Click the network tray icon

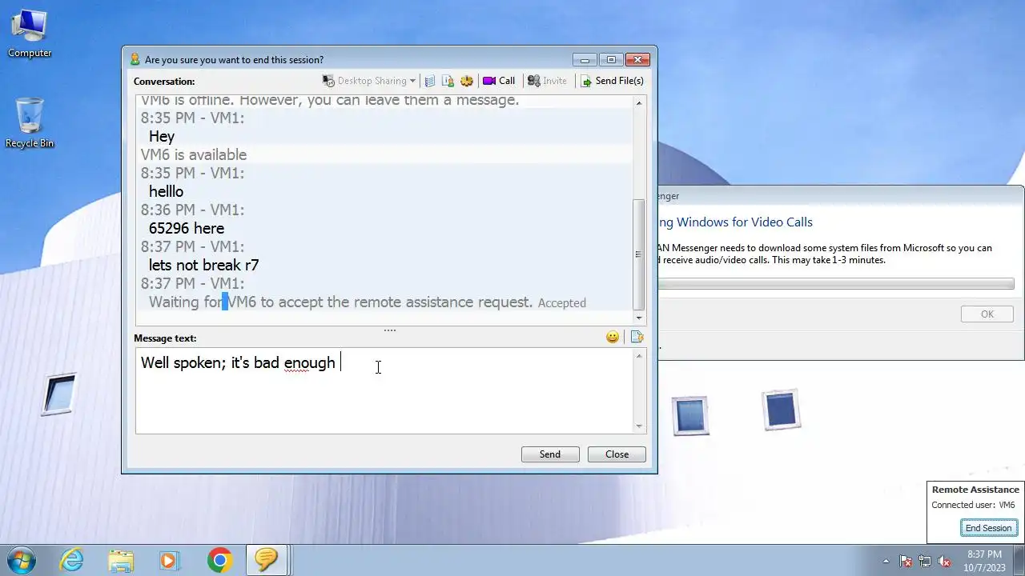pos(925,561)
